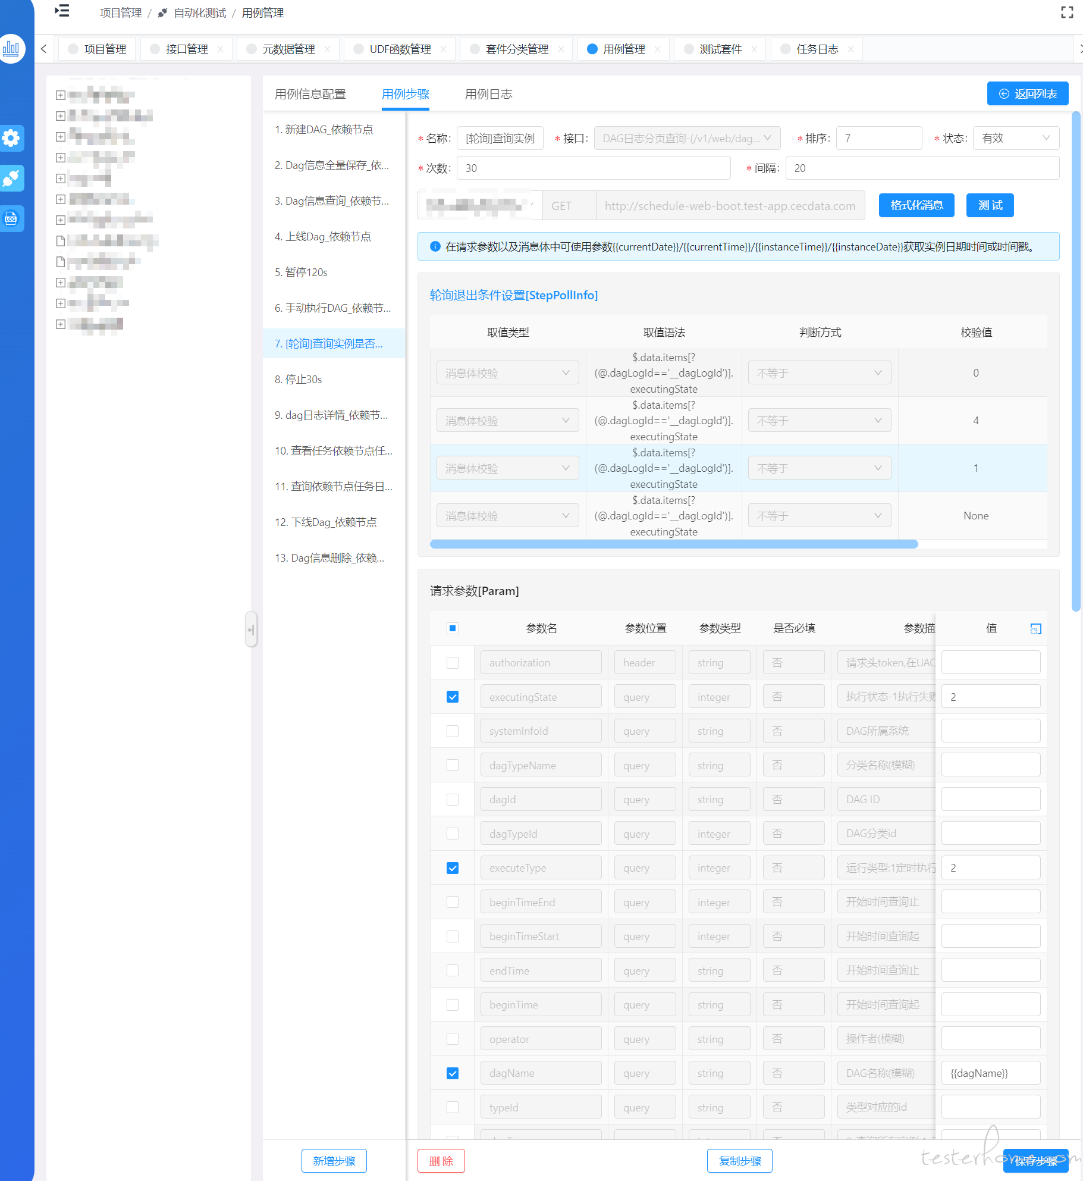Click column settings icon in Param table header

[1035, 629]
